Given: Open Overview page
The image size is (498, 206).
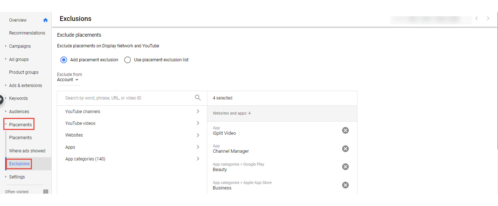Looking at the screenshot, I should (x=18, y=20).
